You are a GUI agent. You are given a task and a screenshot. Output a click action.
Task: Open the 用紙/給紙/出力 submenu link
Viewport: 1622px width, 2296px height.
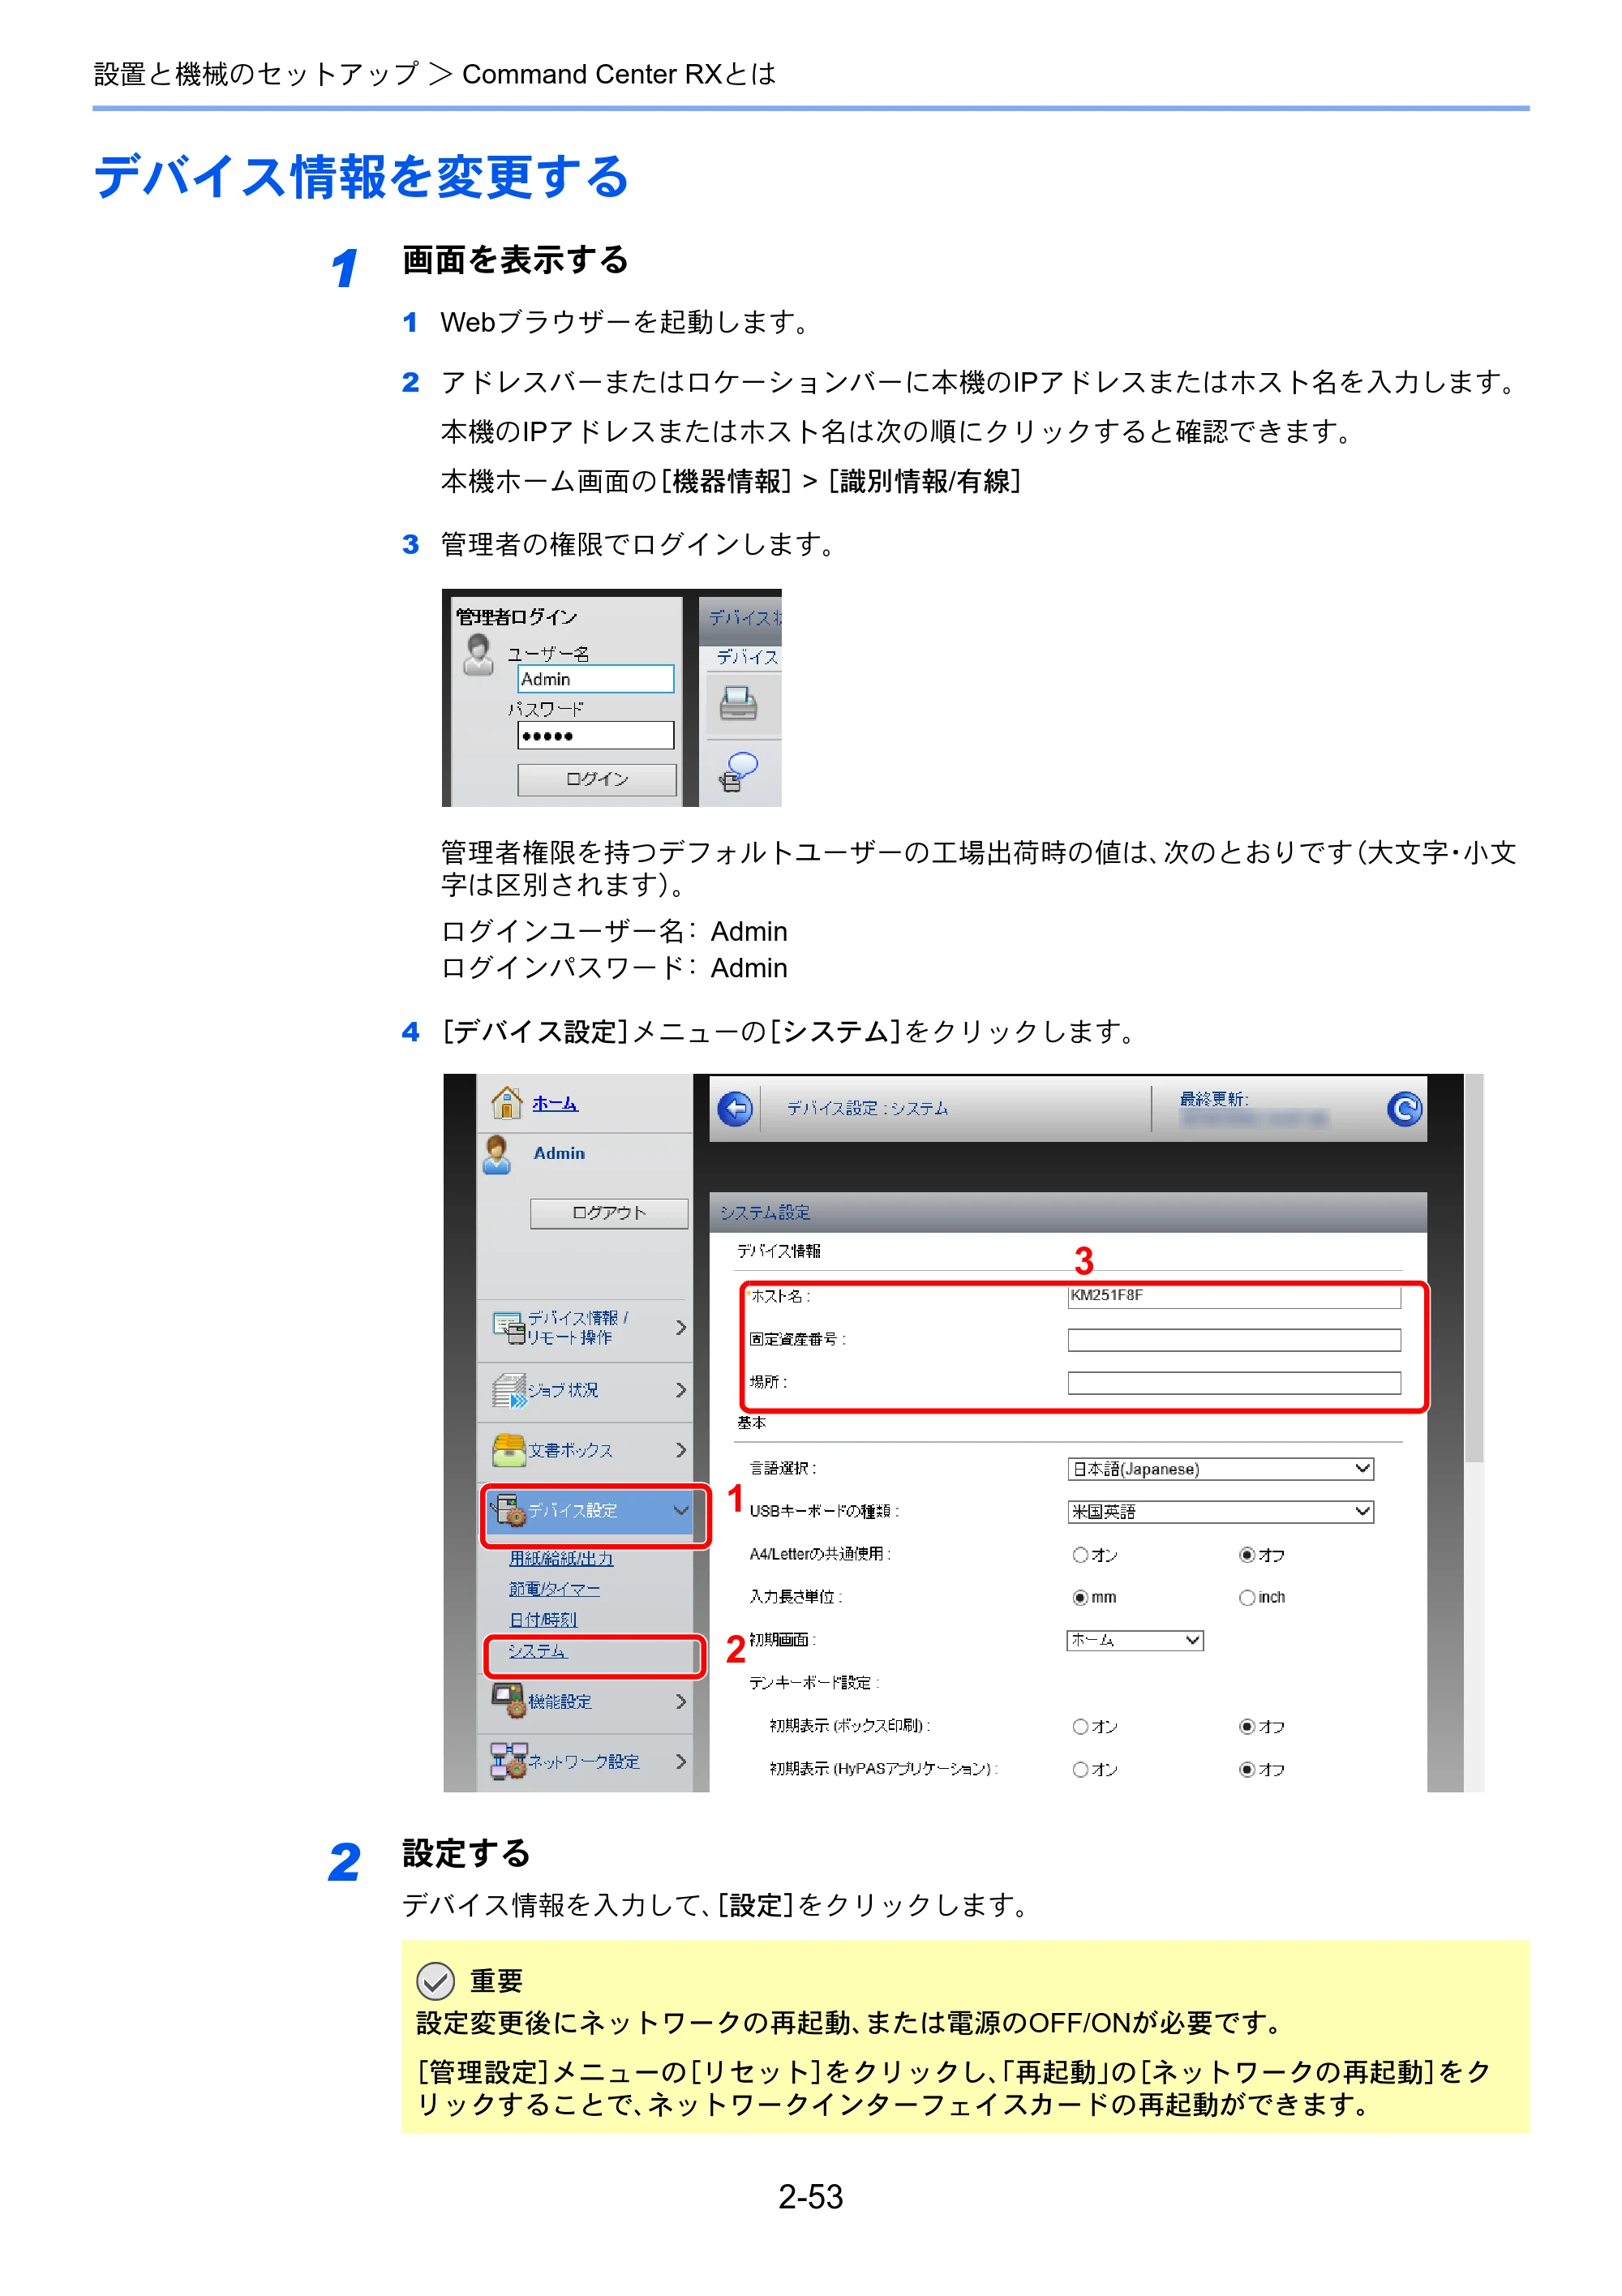(x=561, y=1558)
